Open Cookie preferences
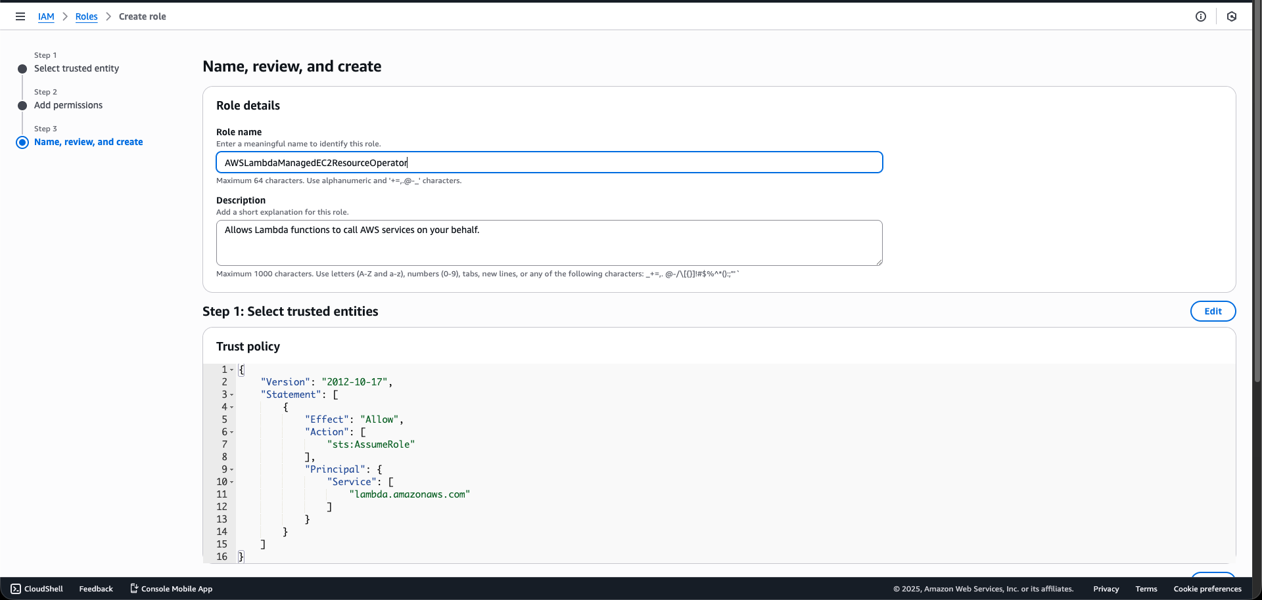The width and height of the screenshot is (1262, 600). (x=1208, y=589)
